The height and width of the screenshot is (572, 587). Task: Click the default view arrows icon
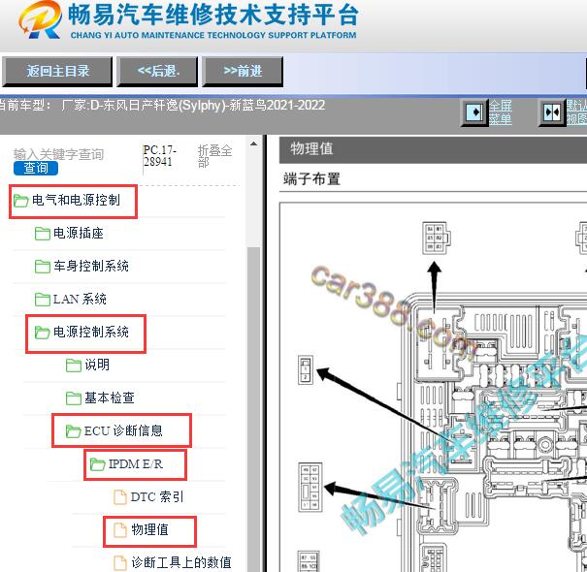point(552,111)
